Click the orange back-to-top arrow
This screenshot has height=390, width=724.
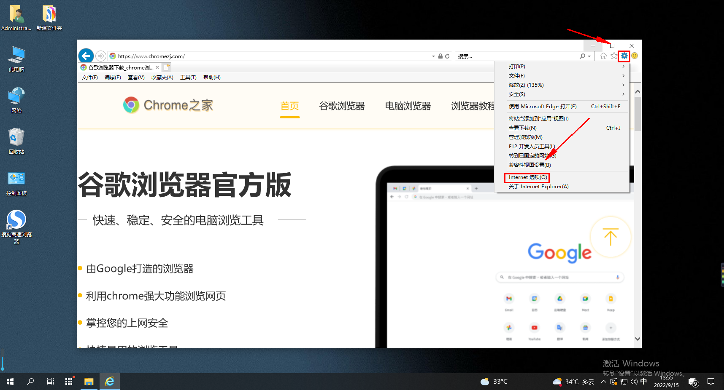[x=611, y=237]
